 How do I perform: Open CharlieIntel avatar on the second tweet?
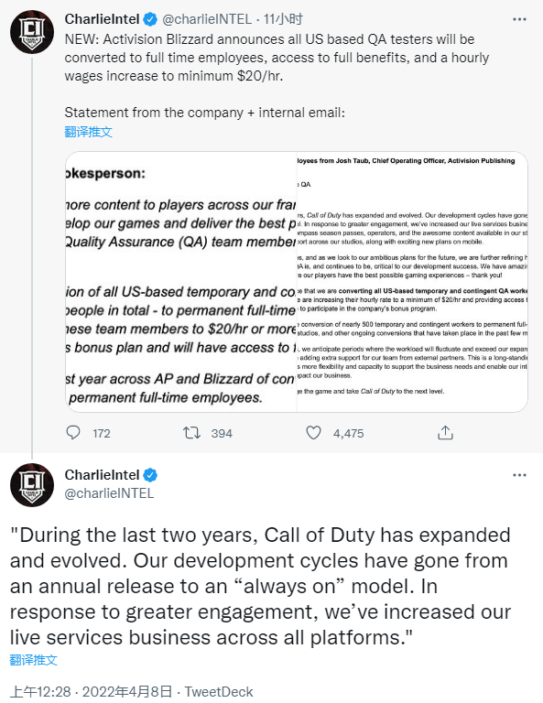coord(32,484)
